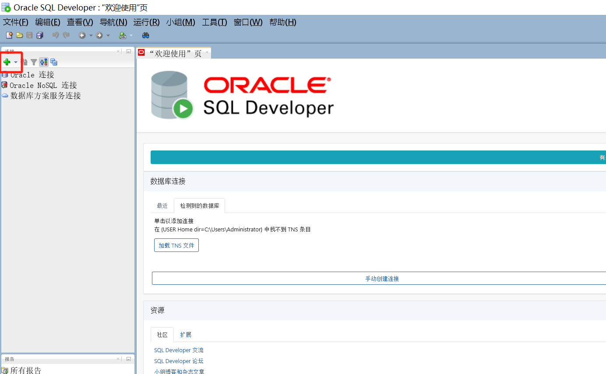Open a file using the folder toolbar icon
Viewport: 606px width, 374px height.
pyautogui.click(x=19, y=35)
